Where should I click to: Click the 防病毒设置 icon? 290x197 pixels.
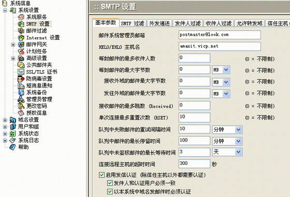tap(21, 79)
